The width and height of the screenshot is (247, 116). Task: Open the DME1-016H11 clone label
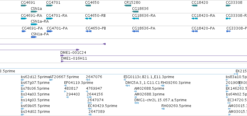click(74, 58)
